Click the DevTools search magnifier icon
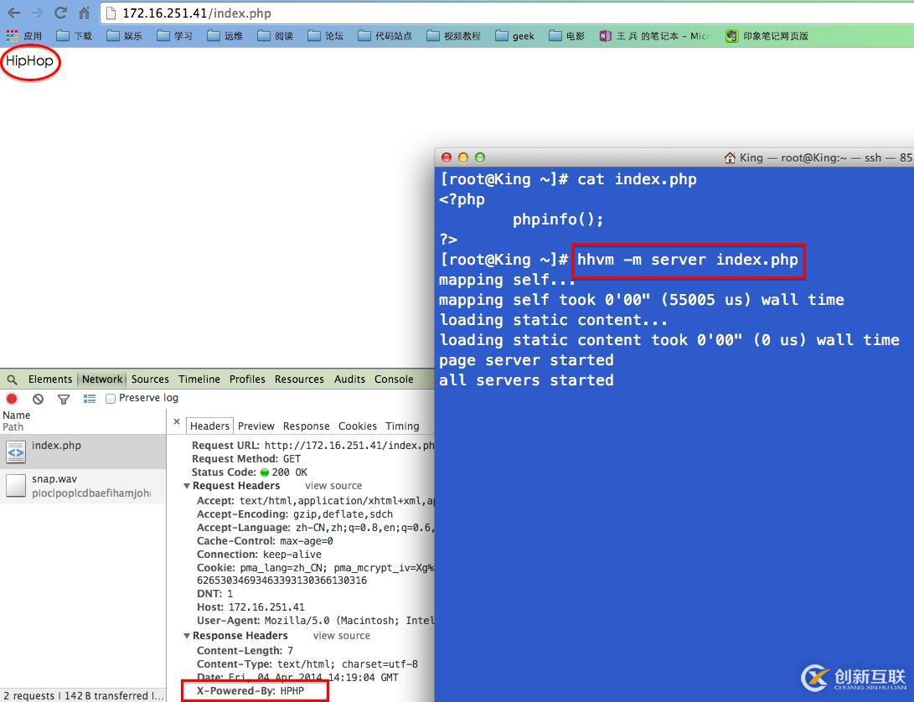Viewport: 914px width, 702px height. click(x=12, y=379)
